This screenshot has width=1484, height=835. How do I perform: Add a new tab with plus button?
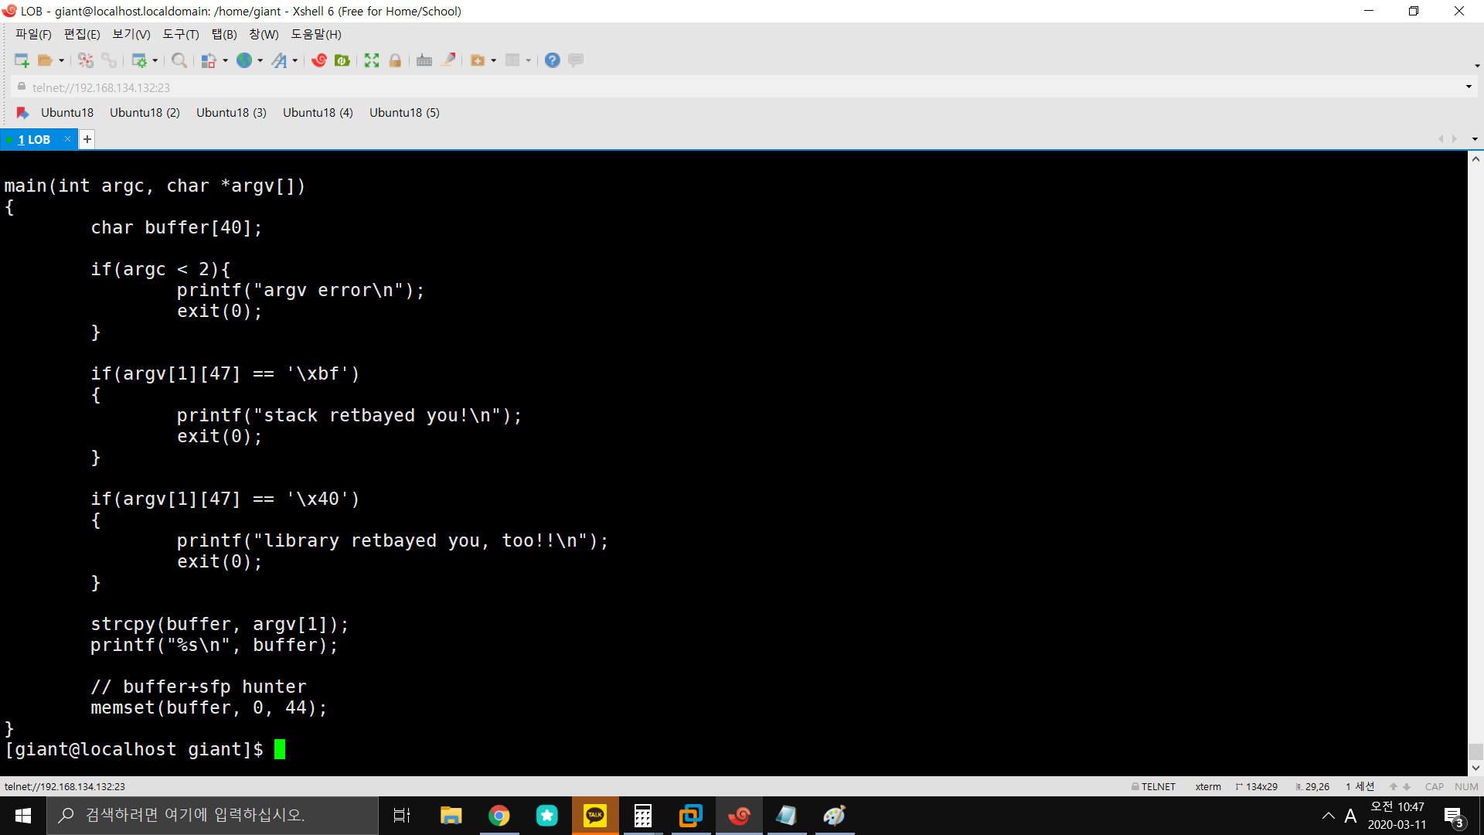click(87, 139)
